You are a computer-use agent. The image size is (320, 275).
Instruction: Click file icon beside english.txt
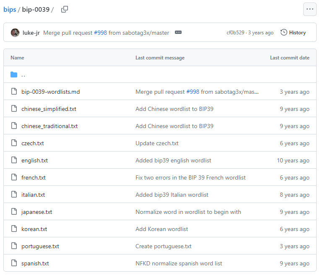coord(14,161)
